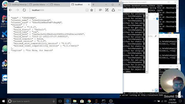Click scroll up arrow in Jupyter Notebook console

(x=177, y=6)
